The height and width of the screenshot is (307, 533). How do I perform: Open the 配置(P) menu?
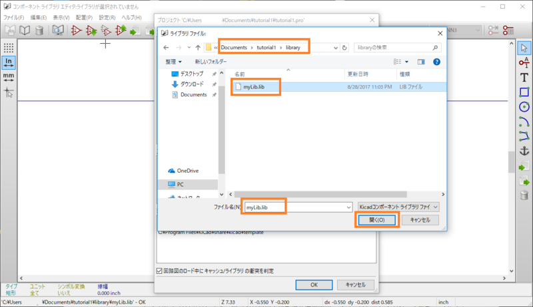(84, 17)
